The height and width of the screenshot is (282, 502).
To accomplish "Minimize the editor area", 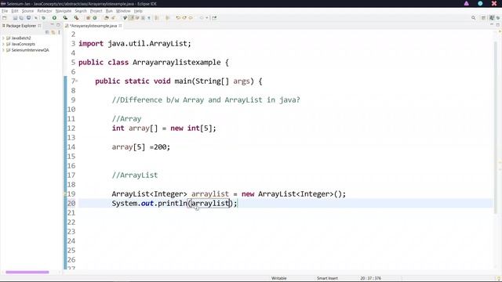I will click(492, 24).
